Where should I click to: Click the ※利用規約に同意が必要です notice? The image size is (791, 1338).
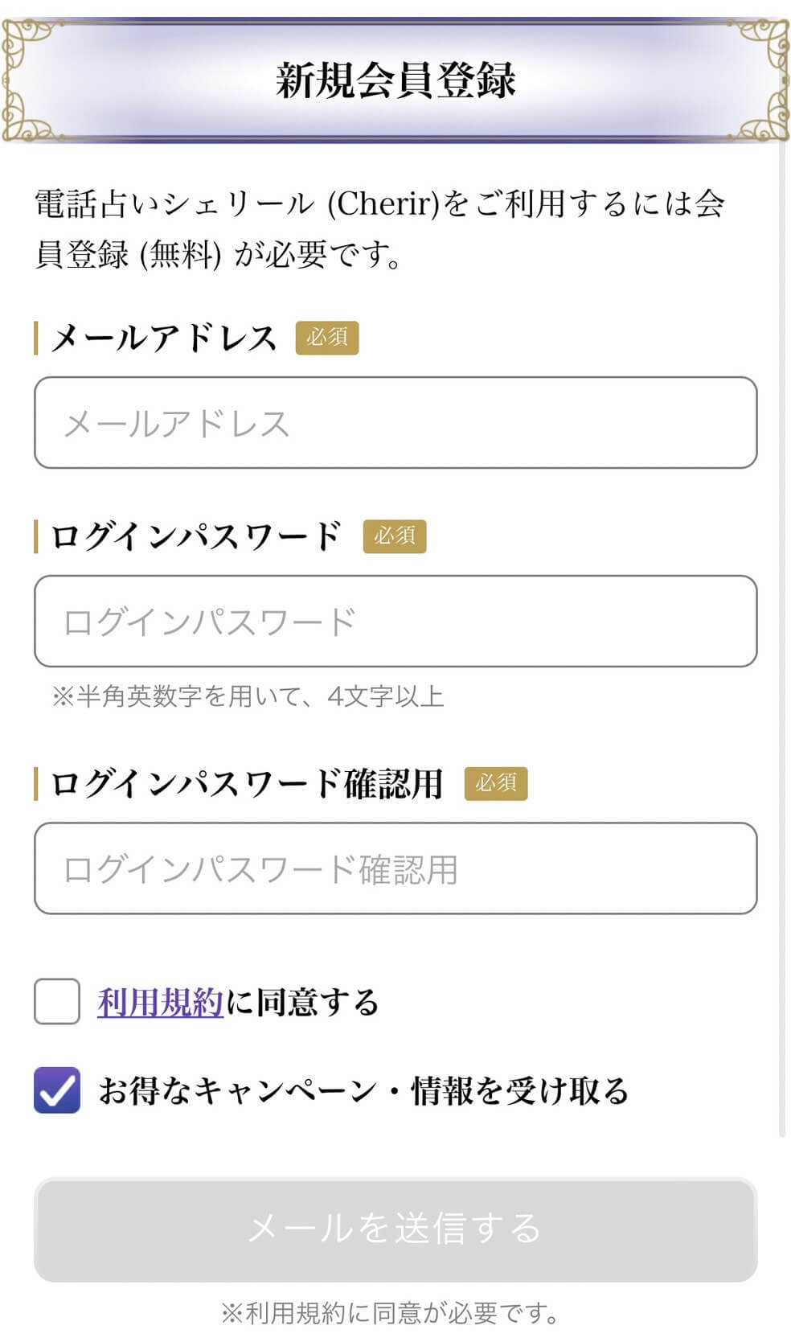[x=391, y=1314]
